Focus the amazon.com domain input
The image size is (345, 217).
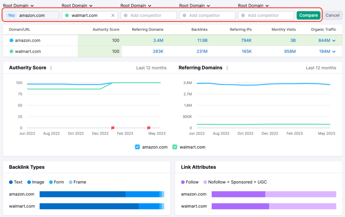click(31, 15)
